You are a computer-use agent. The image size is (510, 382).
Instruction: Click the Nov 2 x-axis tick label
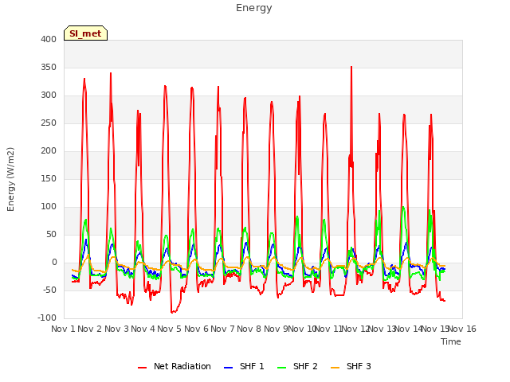click(x=89, y=329)
